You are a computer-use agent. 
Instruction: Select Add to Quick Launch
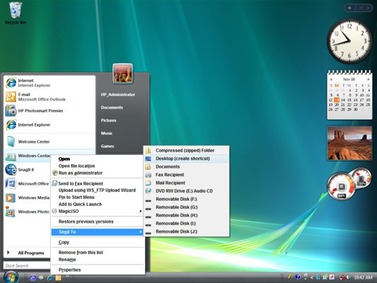click(x=98, y=204)
